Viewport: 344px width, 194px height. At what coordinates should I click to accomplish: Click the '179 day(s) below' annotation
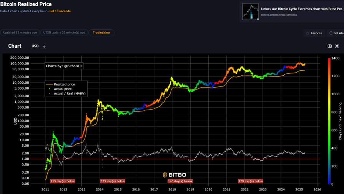click(251, 181)
